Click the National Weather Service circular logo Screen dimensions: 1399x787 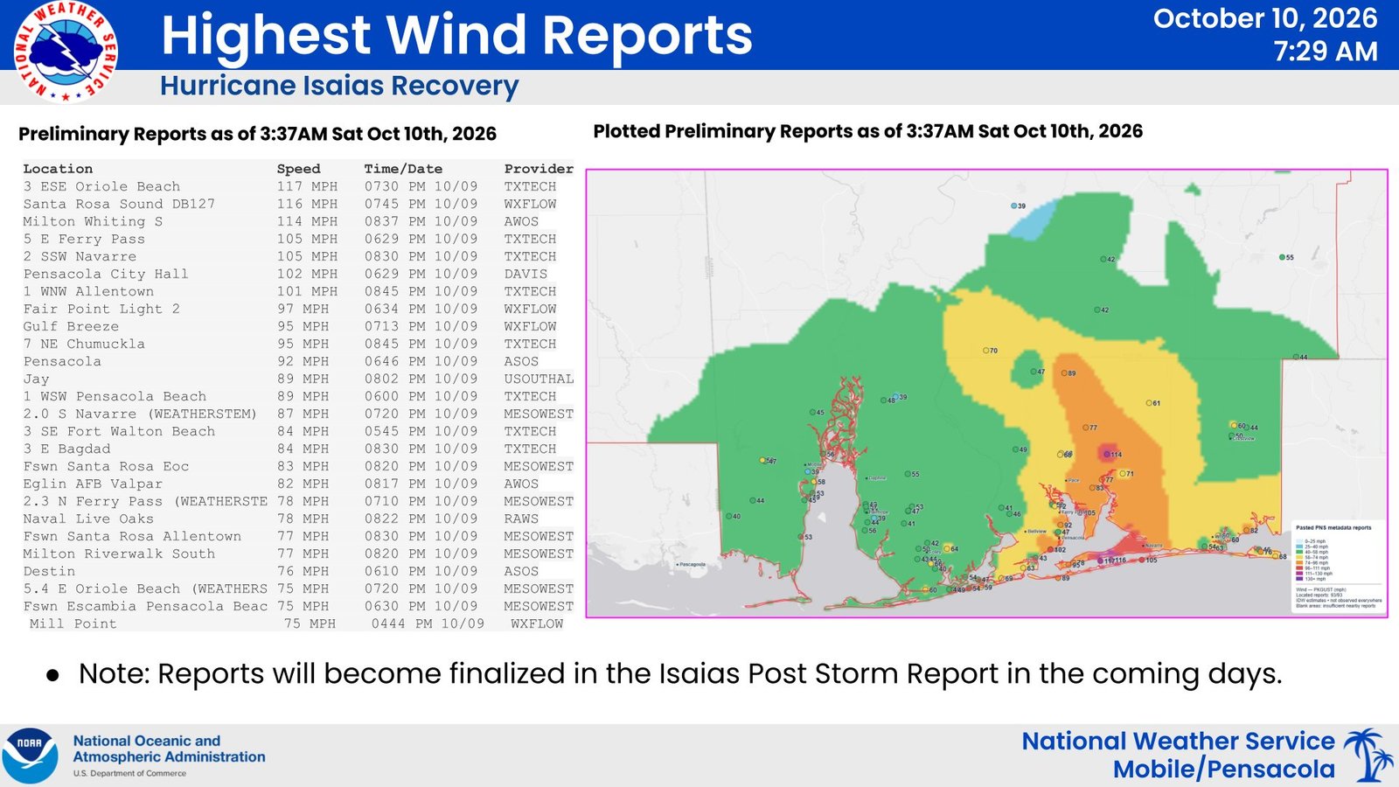(x=66, y=52)
